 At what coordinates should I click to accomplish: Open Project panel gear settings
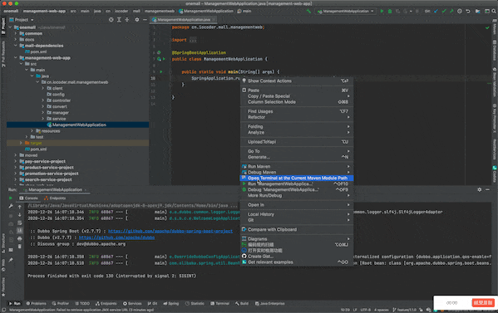137,20
